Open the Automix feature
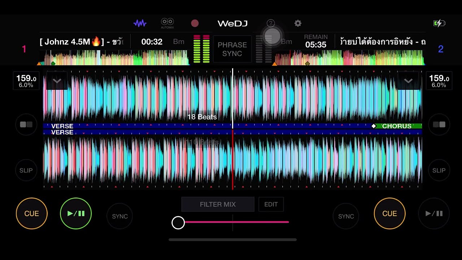This screenshot has width=462, height=260. point(167,23)
